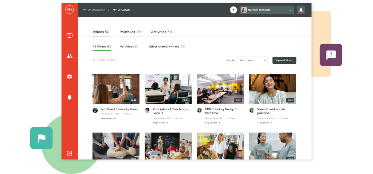Open header notification bell with badge

point(301,10)
